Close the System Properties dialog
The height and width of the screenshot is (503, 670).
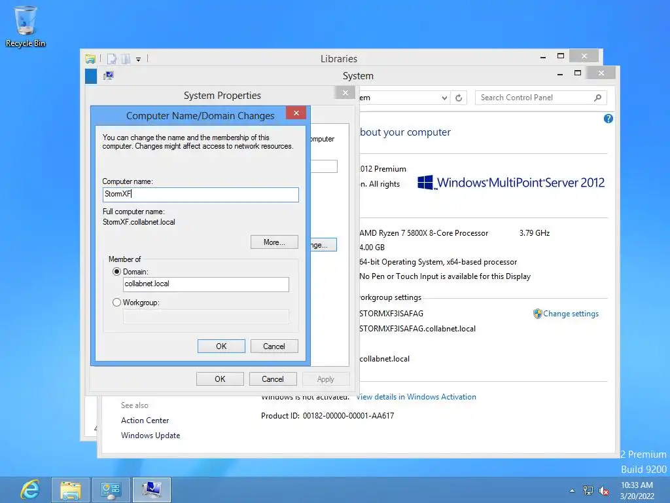pos(345,93)
